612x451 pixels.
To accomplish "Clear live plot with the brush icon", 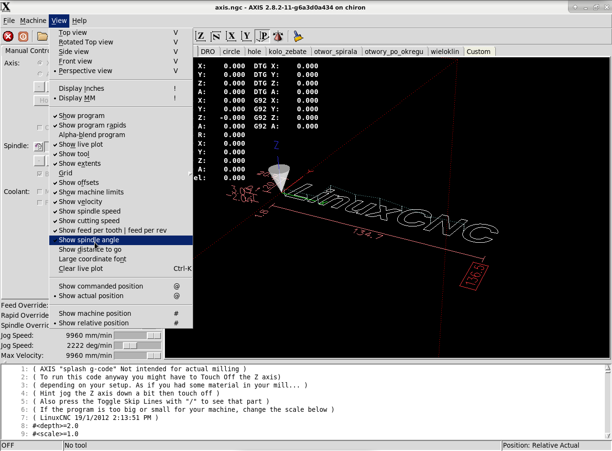I will click(x=298, y=36).
